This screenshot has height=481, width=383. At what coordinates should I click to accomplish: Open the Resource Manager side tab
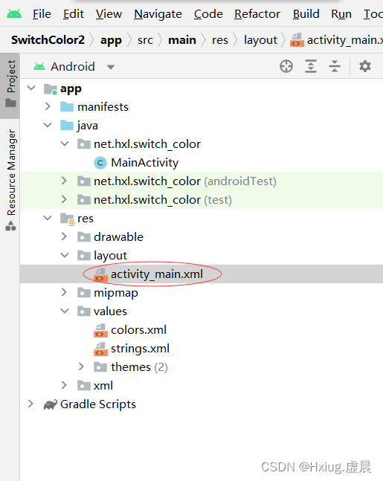10,179
